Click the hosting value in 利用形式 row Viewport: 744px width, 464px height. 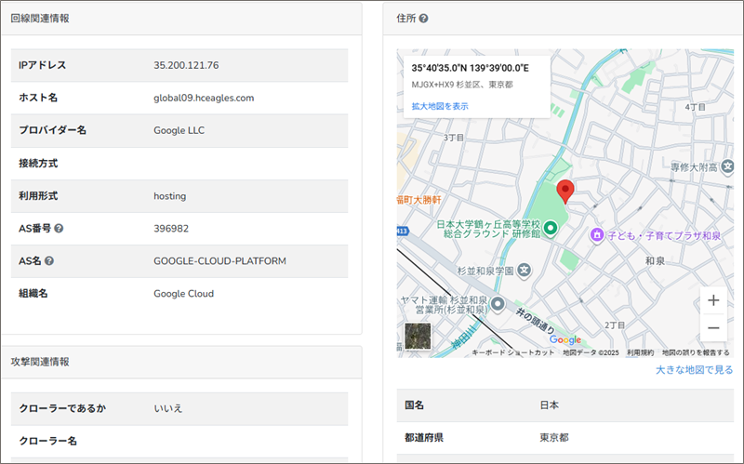pos(170,196)
